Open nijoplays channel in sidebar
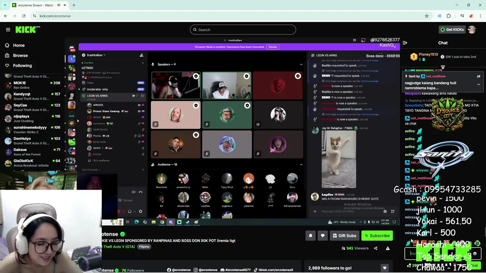 (x=33, y=118)
